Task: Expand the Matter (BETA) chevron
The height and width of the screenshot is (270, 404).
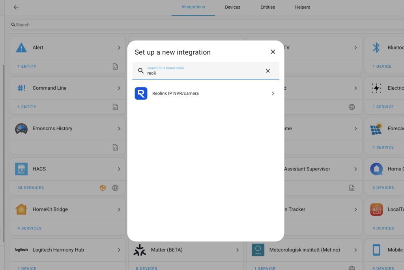Action: [x=237, y=250]
